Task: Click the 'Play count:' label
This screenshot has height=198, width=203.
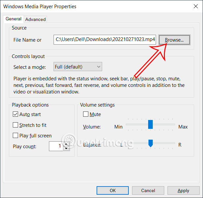Action: tap(24, 147)
